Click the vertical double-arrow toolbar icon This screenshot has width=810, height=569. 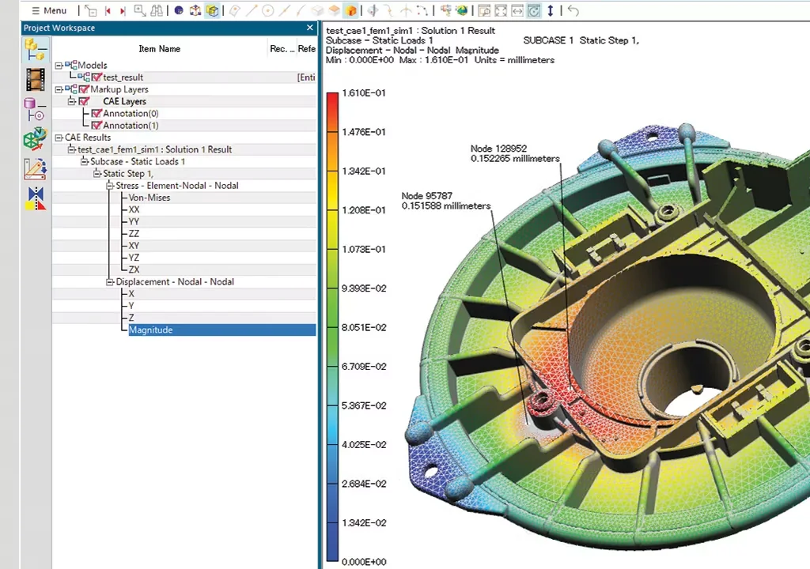coord(551,10)
